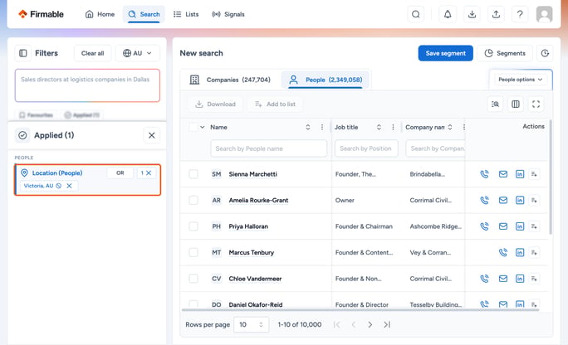
Task: Open the Segments button
Action: click(505, 53)
